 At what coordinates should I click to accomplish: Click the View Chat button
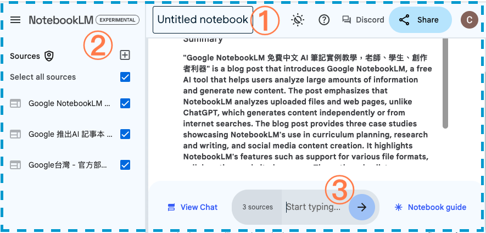click(x=193, y=207)
